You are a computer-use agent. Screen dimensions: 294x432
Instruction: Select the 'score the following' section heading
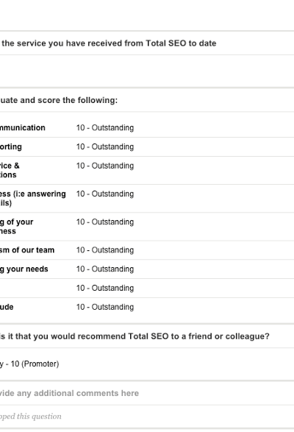[x=59, y=100]
